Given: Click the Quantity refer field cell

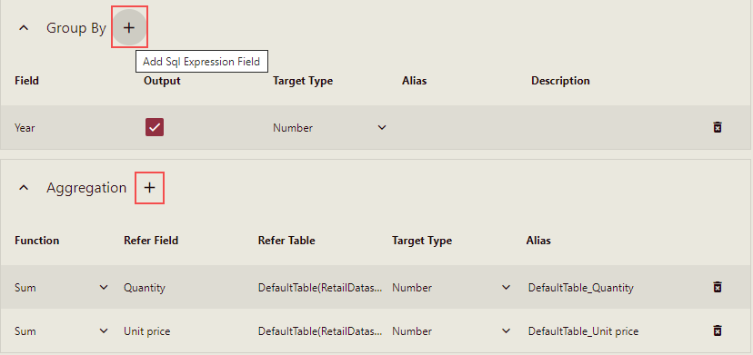Looking at the screenshot, I should tap(145, 288).
